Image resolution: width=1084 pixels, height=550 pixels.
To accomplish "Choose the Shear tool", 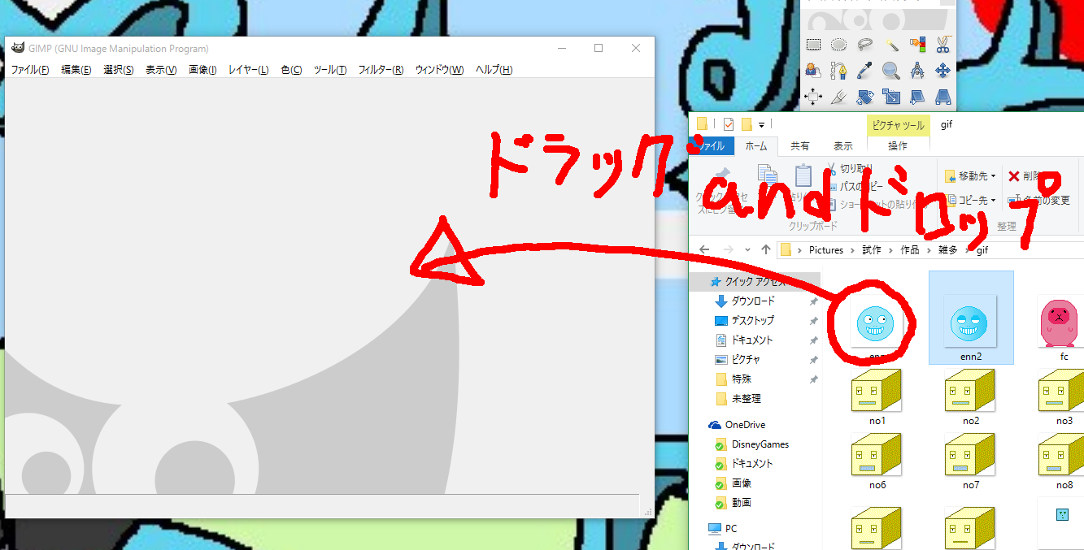I will [x=917, y=97].
